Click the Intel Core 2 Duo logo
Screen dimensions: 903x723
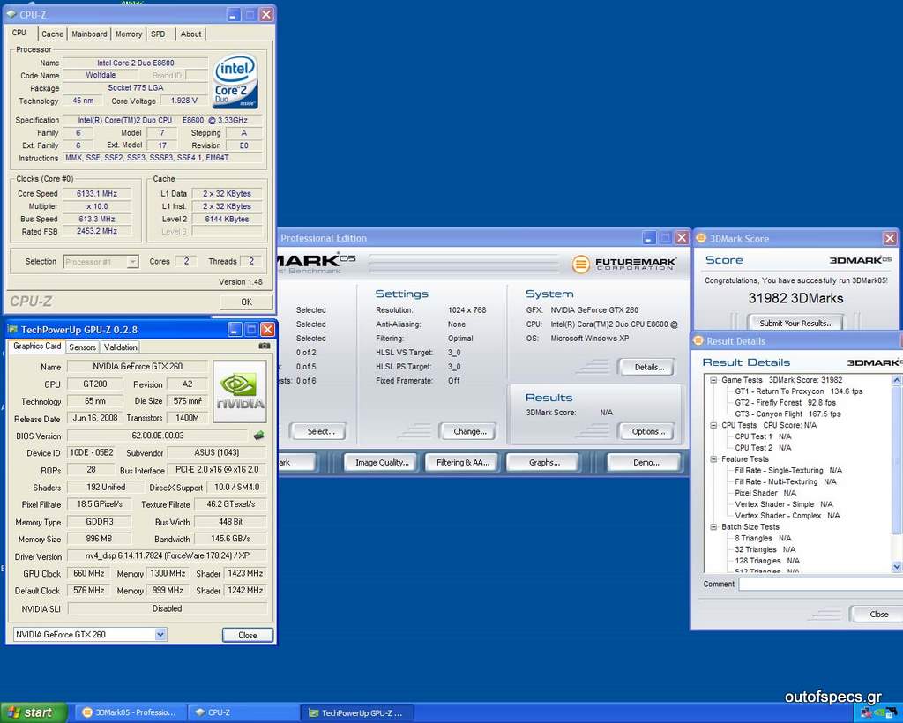click(235, 81)
